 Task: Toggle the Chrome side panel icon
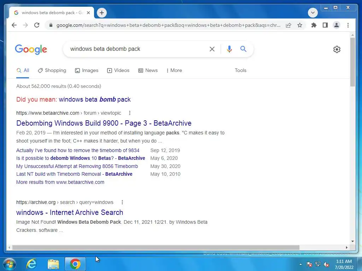coord(325,25)
